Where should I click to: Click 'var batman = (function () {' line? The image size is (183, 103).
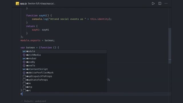[x=40, y=47]
